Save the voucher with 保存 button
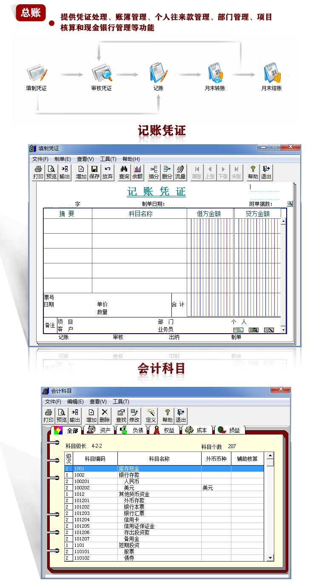 94,172
